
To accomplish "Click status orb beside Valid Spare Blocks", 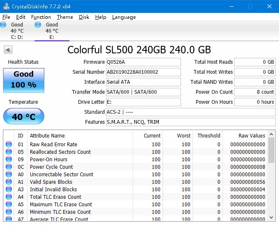I will 9,182.
